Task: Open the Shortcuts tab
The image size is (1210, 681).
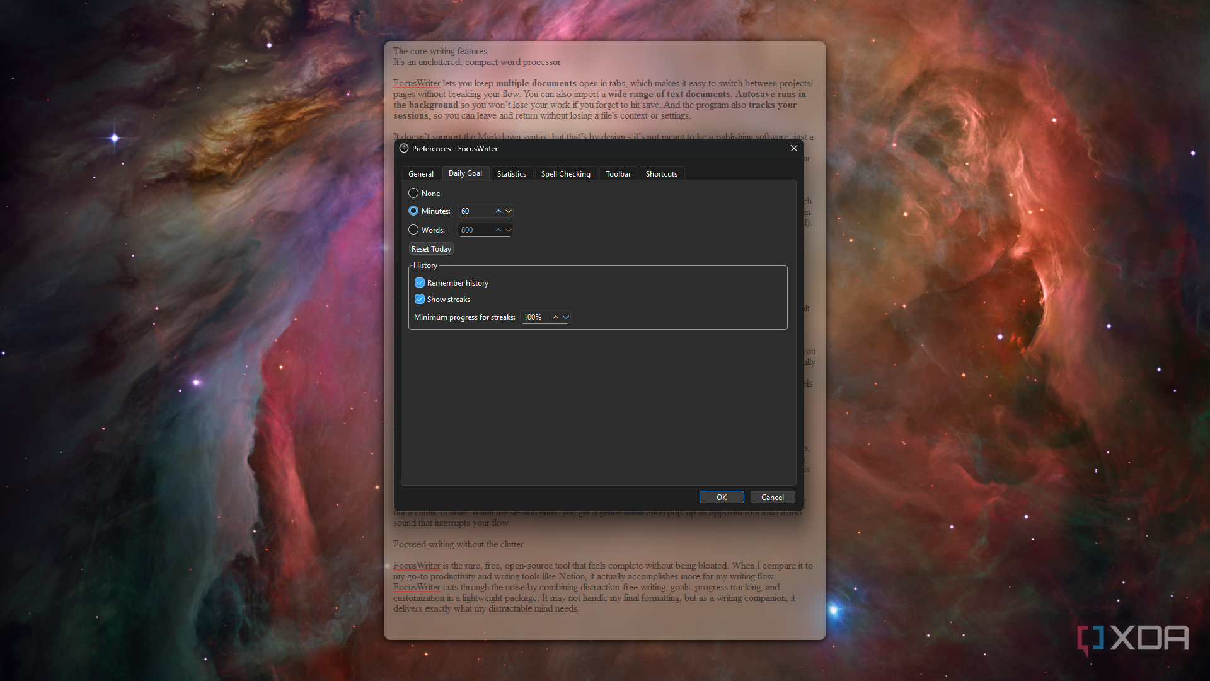Action: pyautogui.click(x=661, y=173)
